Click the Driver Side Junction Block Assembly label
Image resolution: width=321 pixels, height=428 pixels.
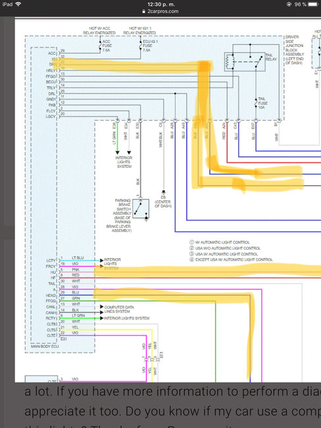(x=294, y=50)
